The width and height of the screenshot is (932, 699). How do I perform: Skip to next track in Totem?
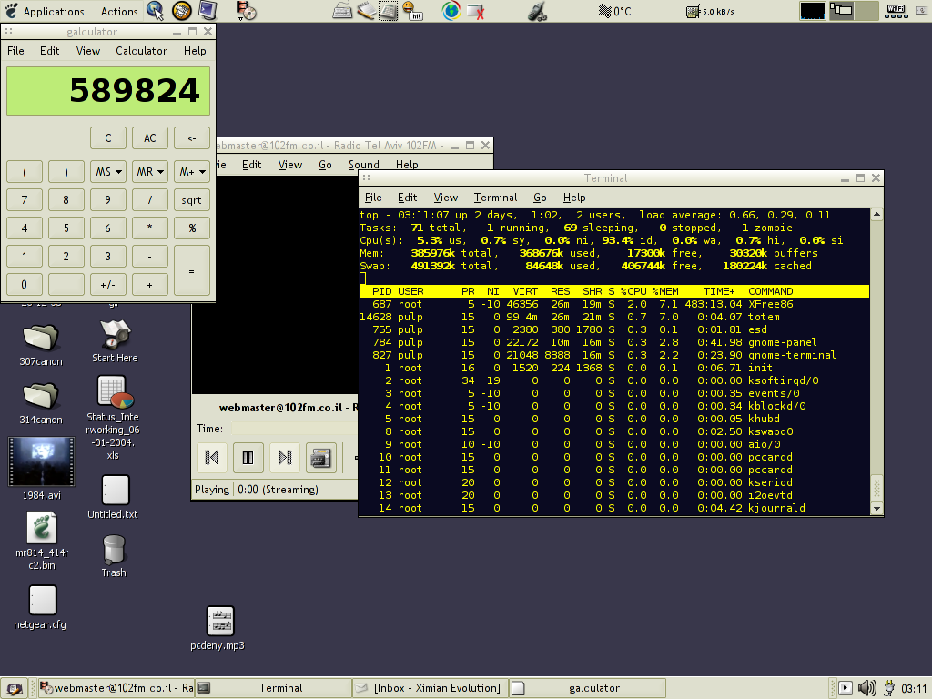point(284,457)
